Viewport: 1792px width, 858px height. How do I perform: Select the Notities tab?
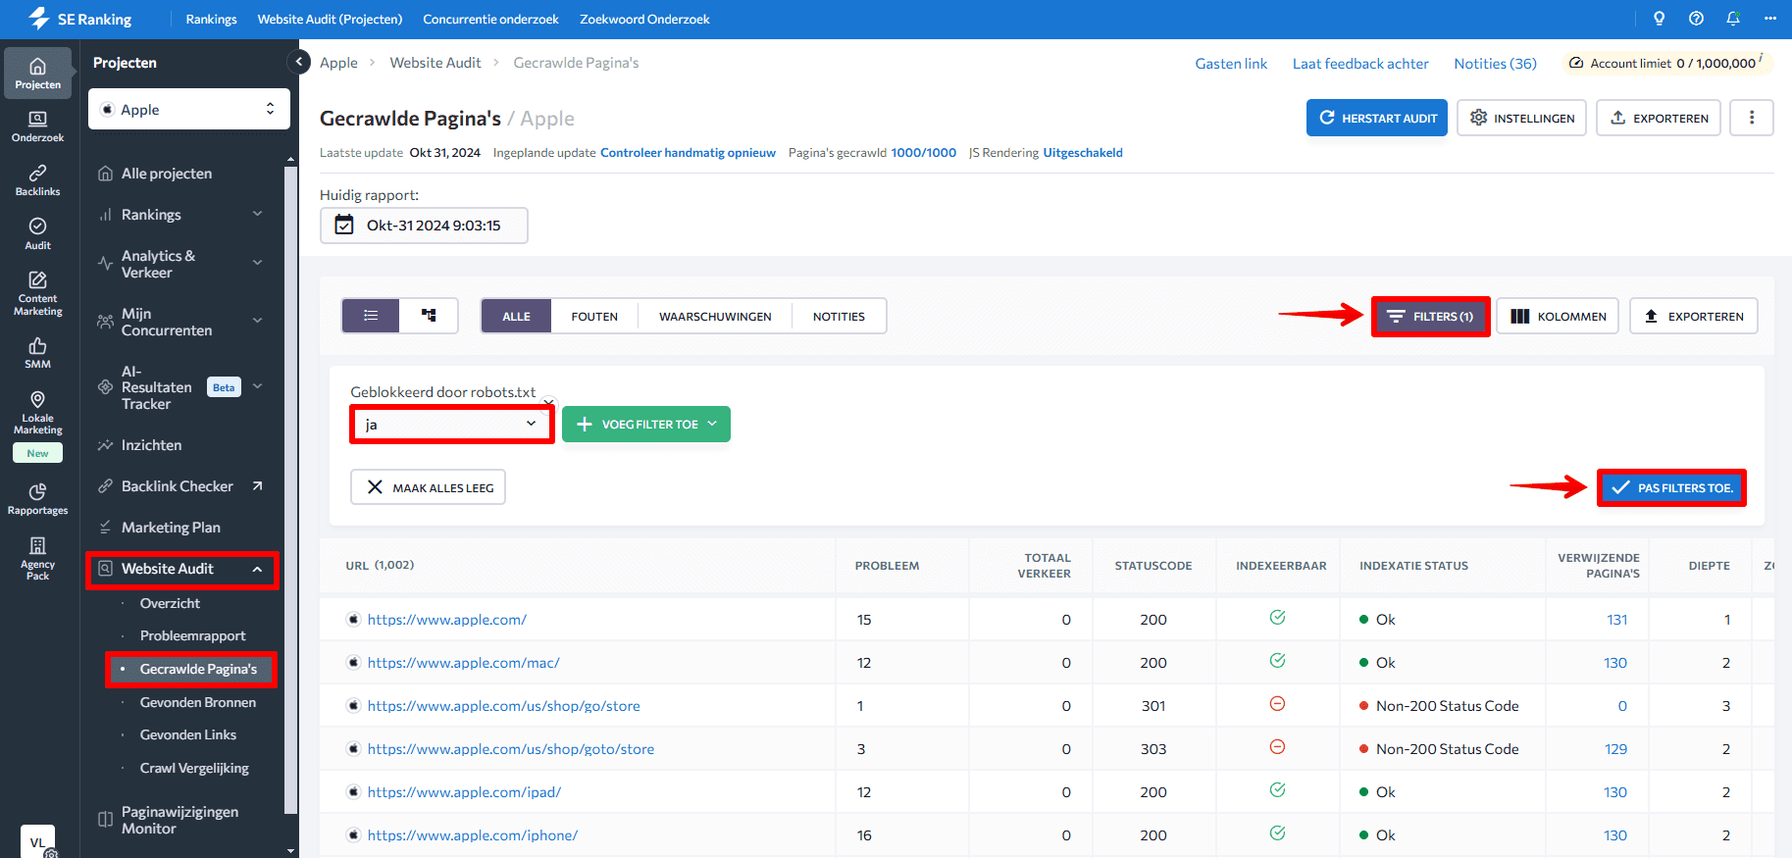pyautogui.click(x=839, y=316)
